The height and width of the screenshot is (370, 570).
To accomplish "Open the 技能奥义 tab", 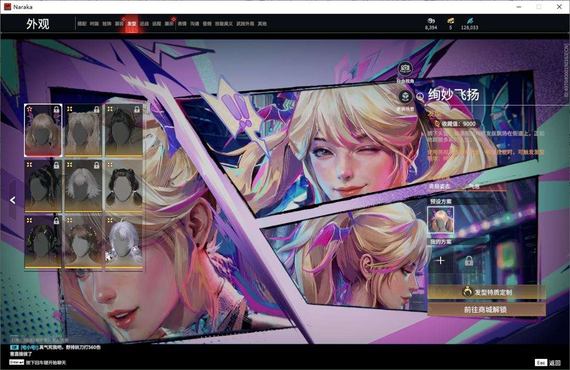I will [x=223, y=24].
